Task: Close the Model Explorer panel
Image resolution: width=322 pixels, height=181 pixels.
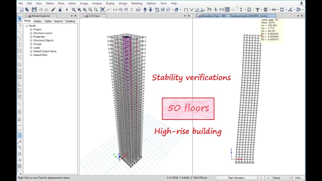Action: 75,16
